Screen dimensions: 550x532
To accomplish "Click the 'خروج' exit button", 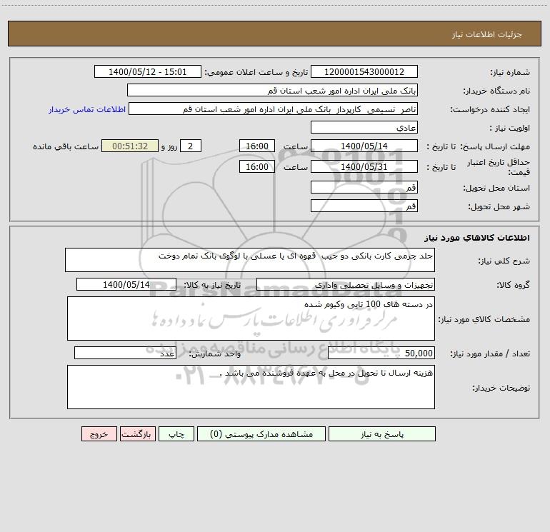I will click(99, 433).
